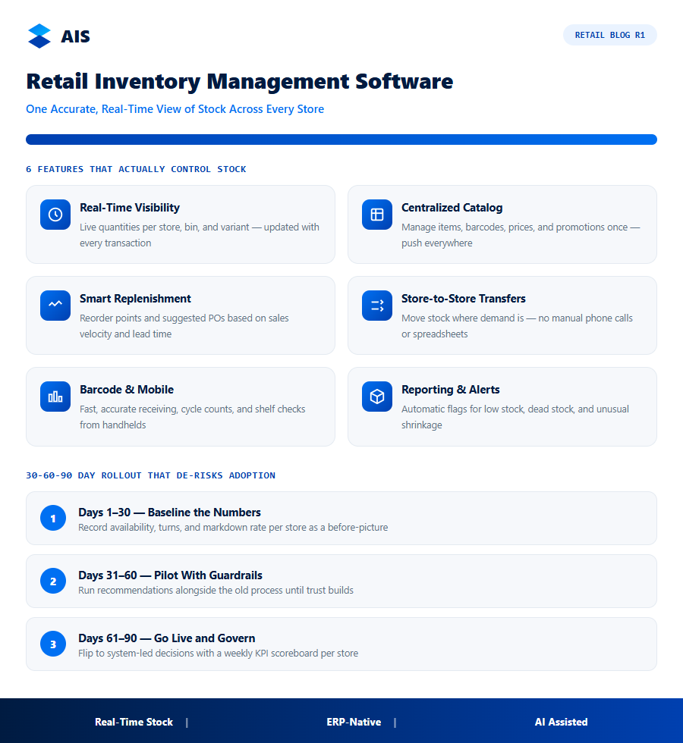Click the Retail Inventory Management Software headline
The width and height of the screenshot is (683, 743).
(x=240, y=82)
